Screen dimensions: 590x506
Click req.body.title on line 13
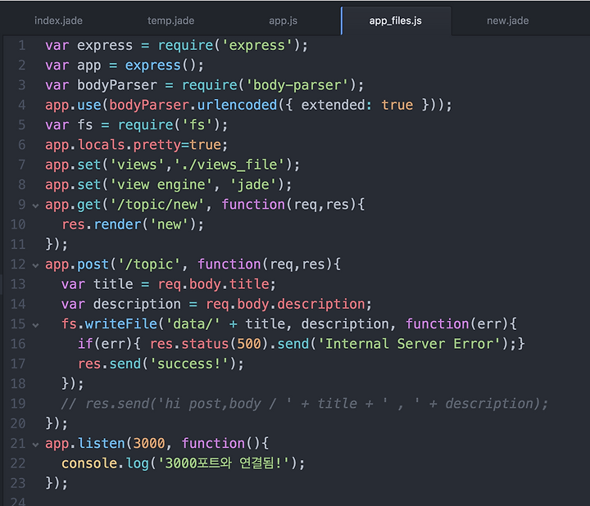(x=213, y=285)
